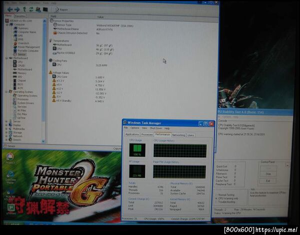Expand the Display tree node

pyautogui.click(x=6, y=125)
